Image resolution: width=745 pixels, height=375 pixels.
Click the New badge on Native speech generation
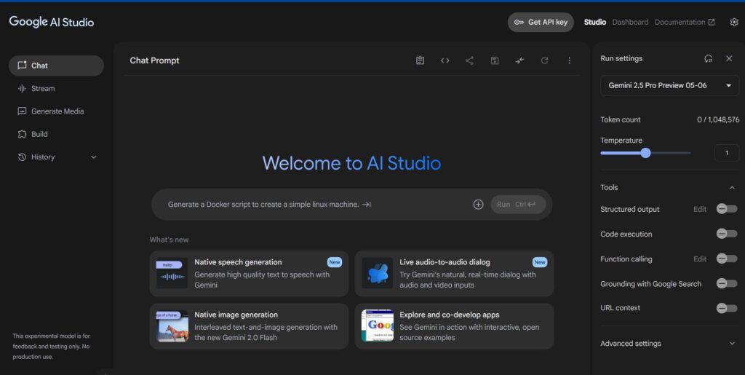[x=335, y=262]
